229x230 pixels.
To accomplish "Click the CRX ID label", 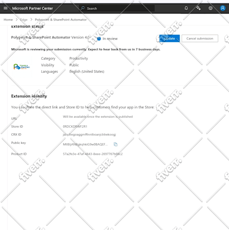I will (x=16, y=135).
